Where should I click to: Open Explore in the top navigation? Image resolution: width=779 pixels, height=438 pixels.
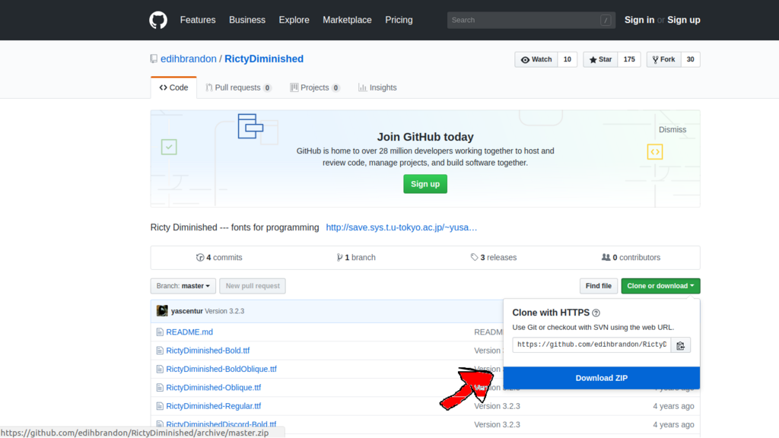tap(294, 20)
